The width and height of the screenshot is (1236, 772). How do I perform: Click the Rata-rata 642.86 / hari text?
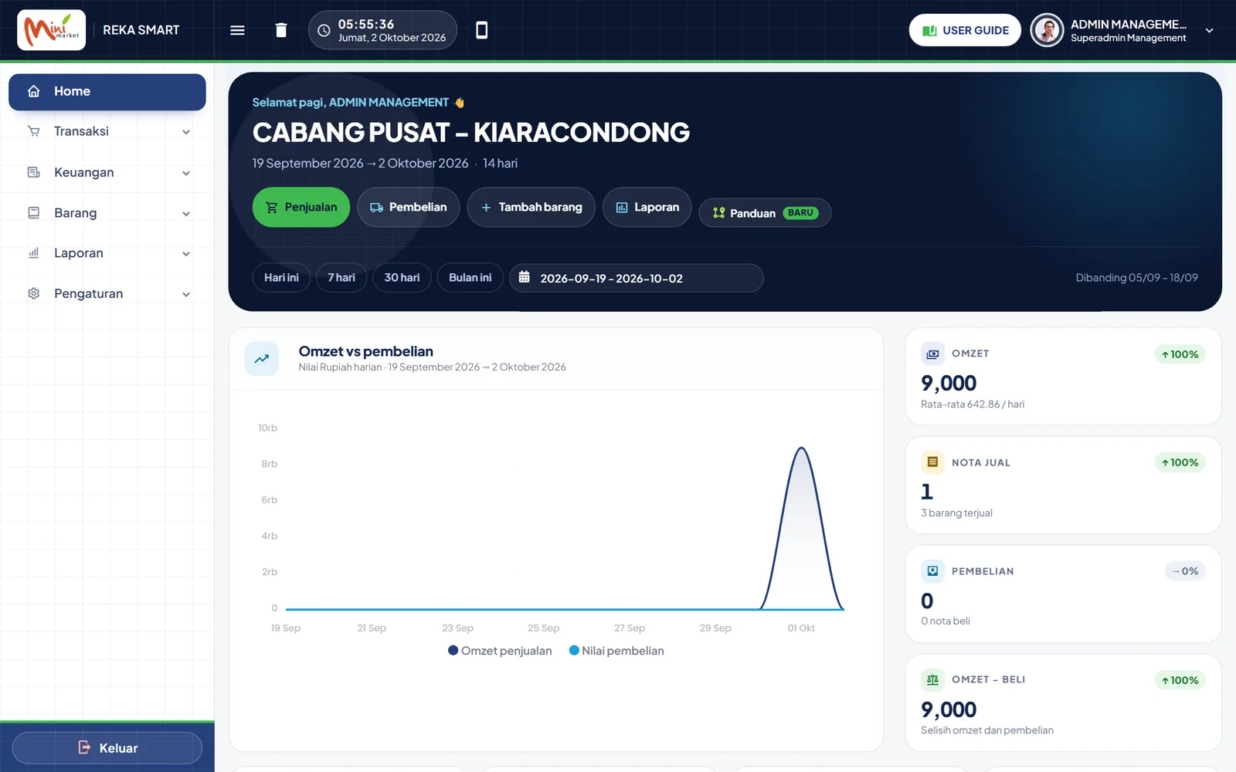pos(973,405)
